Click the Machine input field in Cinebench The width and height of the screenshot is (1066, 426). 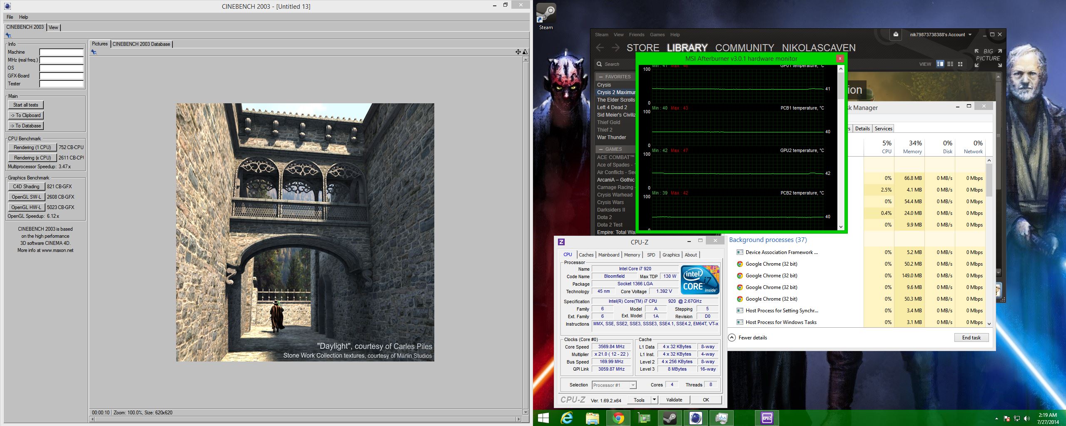pos(62,52)
